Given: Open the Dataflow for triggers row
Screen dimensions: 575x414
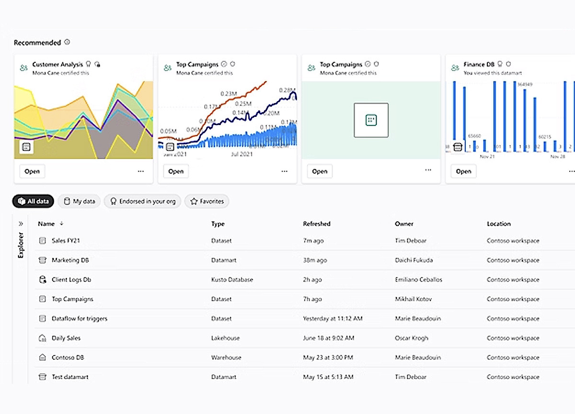Looking at the screenshot, I should tap(304, 318).
